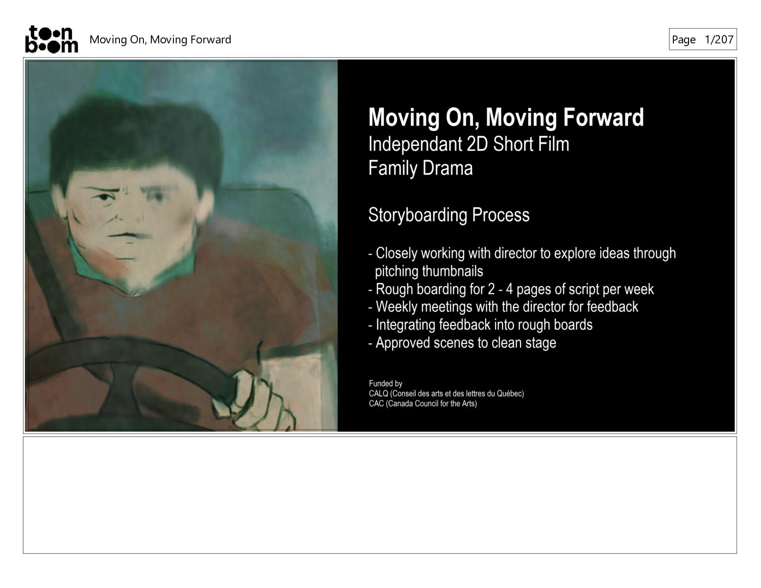Click the CALQ funding credit line
This screenshot has height=588, width=761.
point(446,394)
